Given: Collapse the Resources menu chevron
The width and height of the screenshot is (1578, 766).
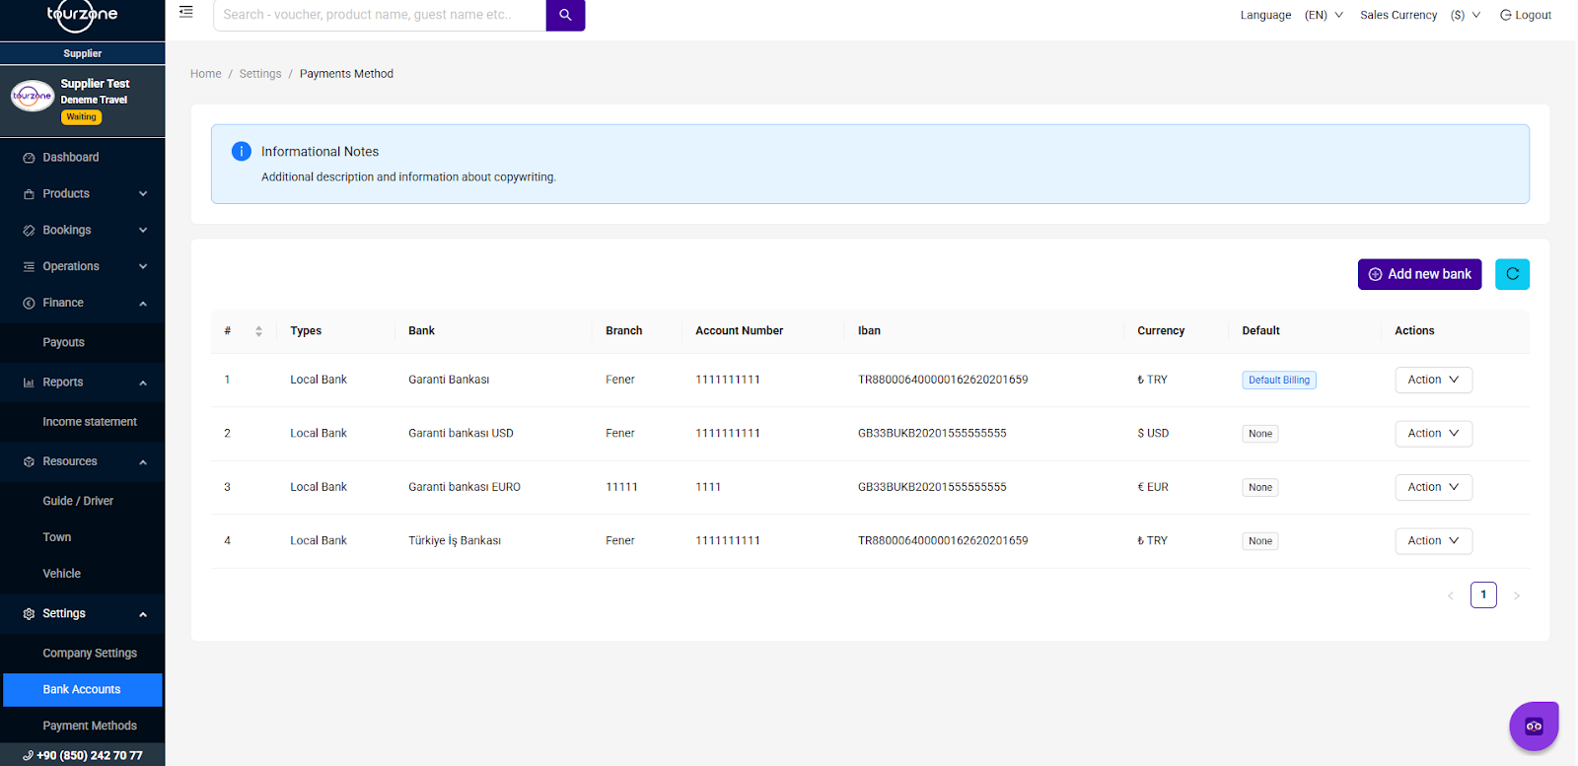Looking at the screenshot, I should pyautogui.click(x=143, y=462).
